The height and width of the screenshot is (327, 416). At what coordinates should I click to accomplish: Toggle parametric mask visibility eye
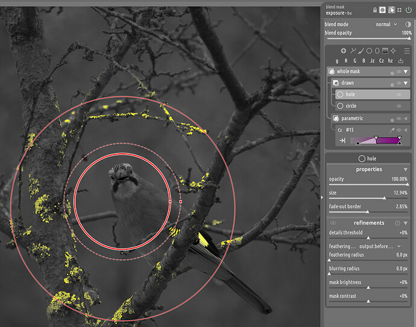pyautogui.click(x=399, y=118)
